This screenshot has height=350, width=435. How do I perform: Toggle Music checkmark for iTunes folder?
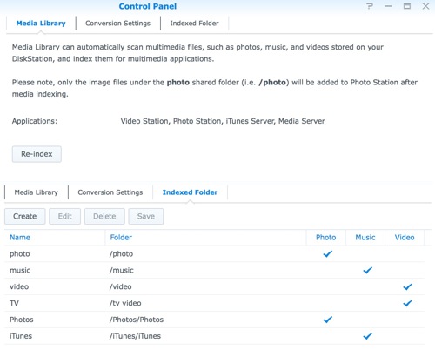point(367,336)
